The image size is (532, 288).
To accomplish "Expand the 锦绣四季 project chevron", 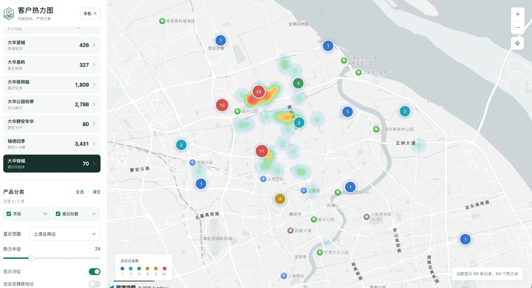I will tap(94, 144).
